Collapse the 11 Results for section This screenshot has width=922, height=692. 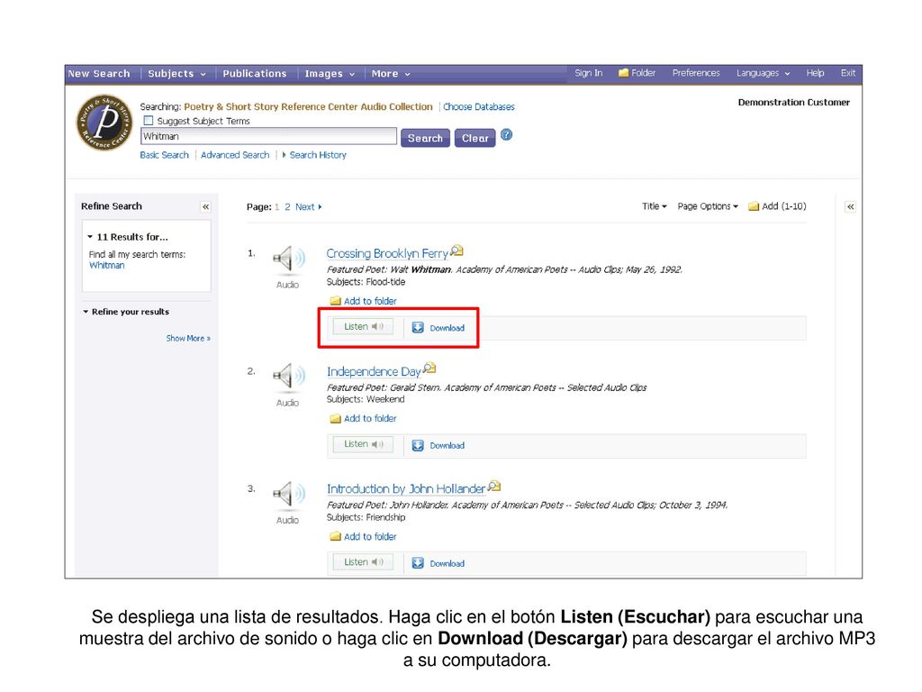coord(90,237)
